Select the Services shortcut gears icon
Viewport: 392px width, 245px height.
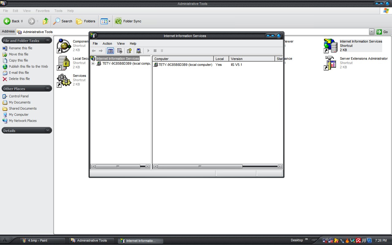tap(64, 80)
